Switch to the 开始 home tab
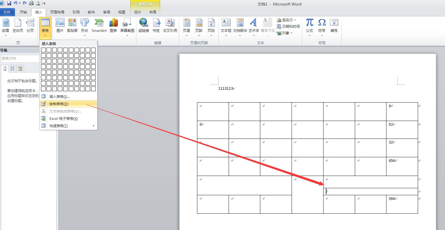The image size is (445, 230). [23, 12]
